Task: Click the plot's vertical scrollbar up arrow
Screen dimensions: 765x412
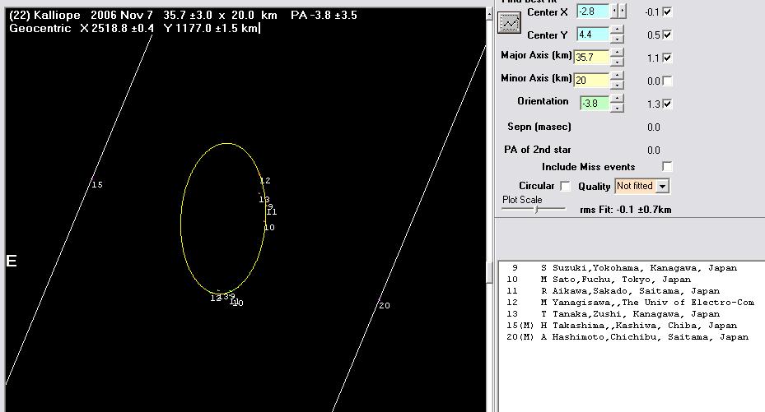Action: [x=489, y=14]
